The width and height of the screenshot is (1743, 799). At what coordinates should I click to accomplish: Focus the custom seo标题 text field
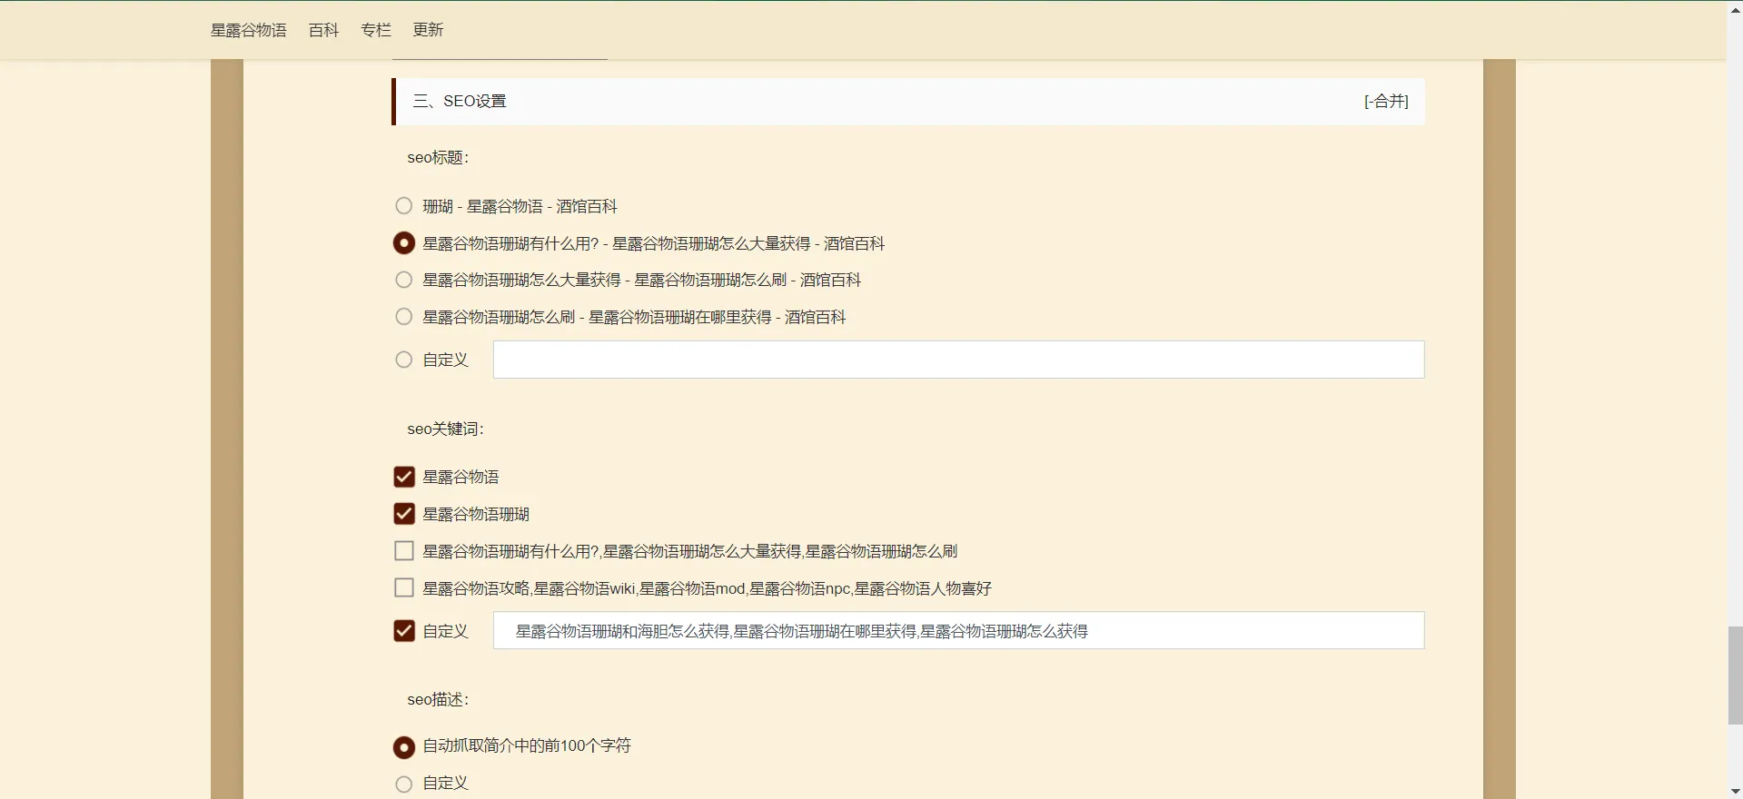coord(958,360)
